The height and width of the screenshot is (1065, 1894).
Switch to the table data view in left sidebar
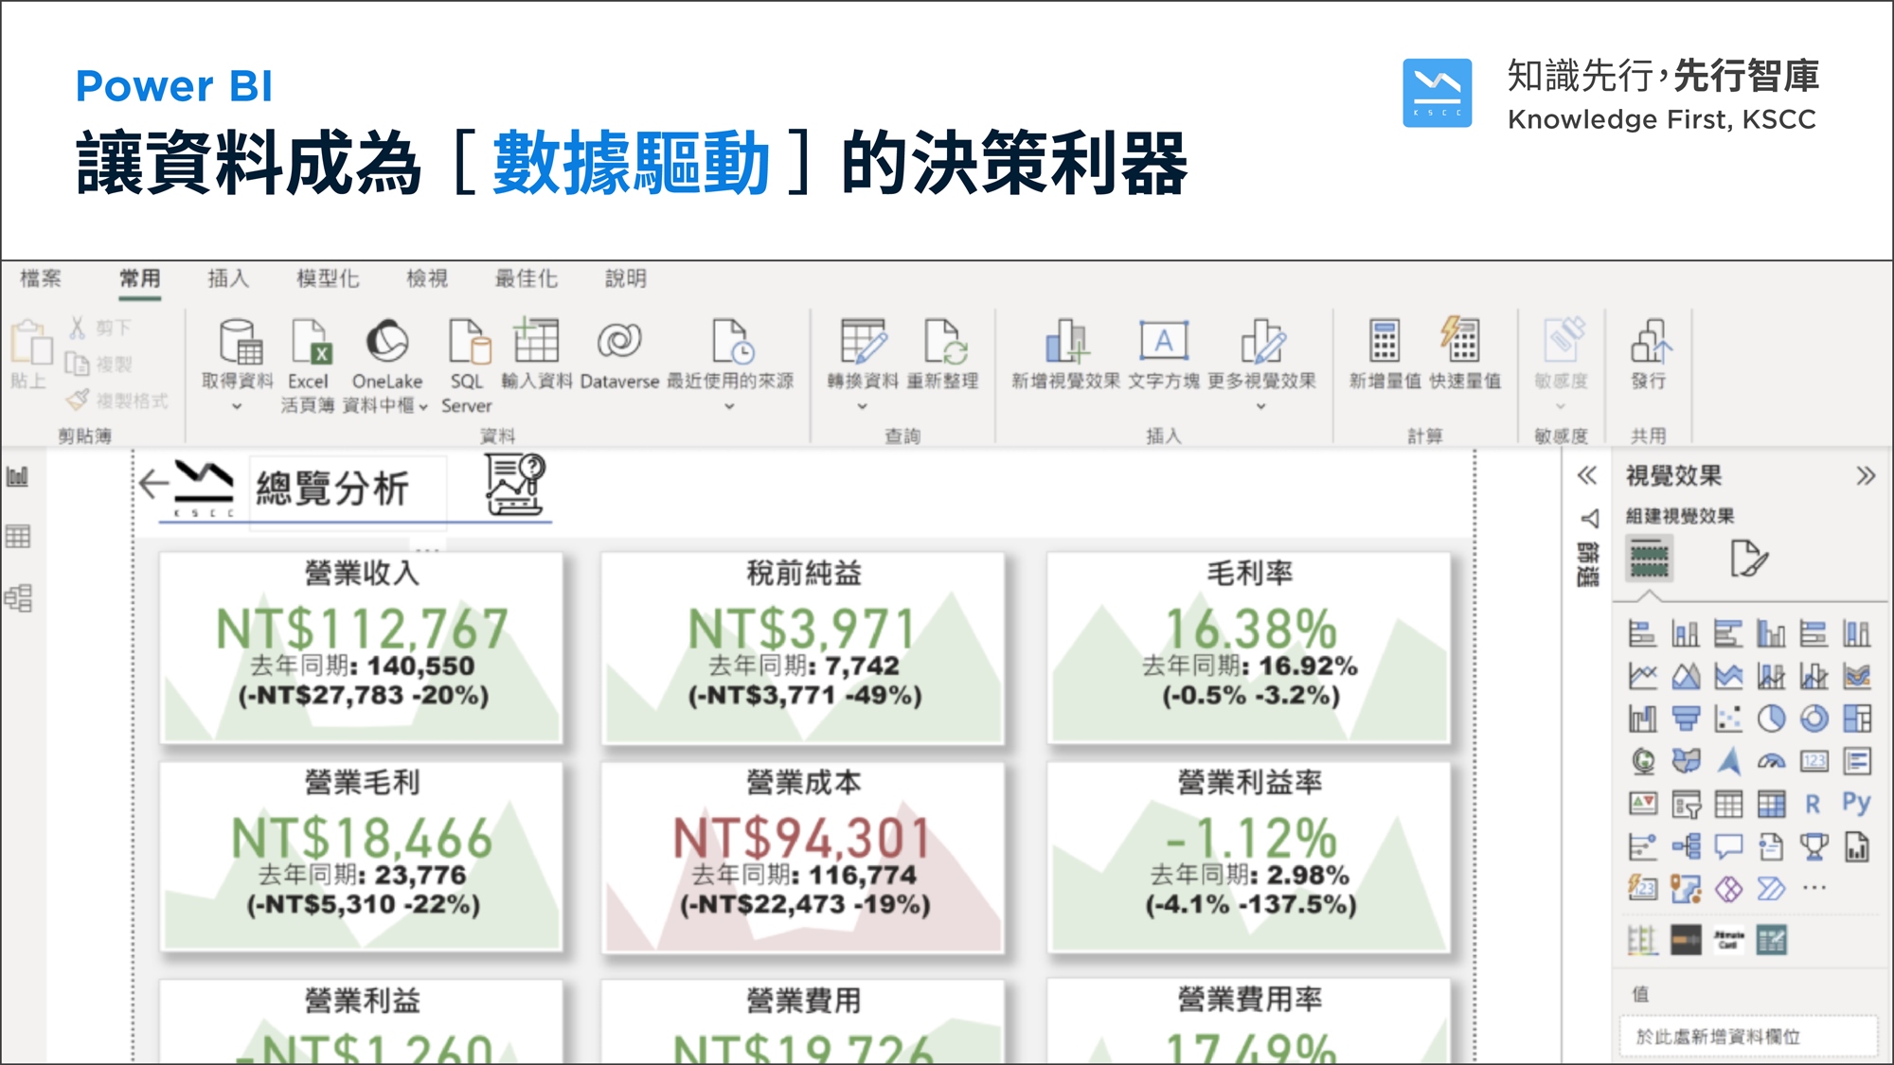click(18, 537)
